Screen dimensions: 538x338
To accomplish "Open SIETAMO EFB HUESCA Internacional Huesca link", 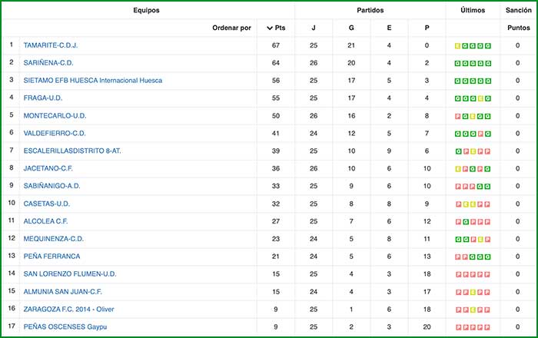I will click(92, 81).
